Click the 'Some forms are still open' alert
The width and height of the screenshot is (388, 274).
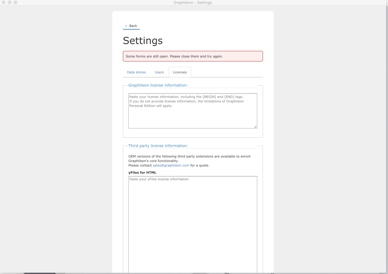click(193, 56)
